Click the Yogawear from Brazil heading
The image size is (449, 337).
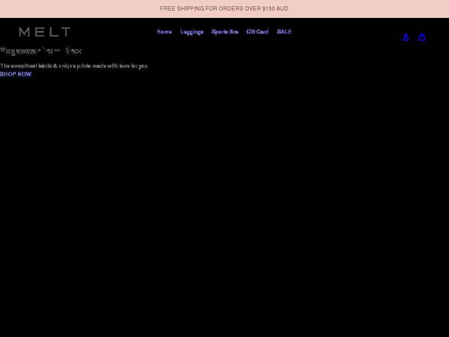pyautogui.click(x=41, y=51)
